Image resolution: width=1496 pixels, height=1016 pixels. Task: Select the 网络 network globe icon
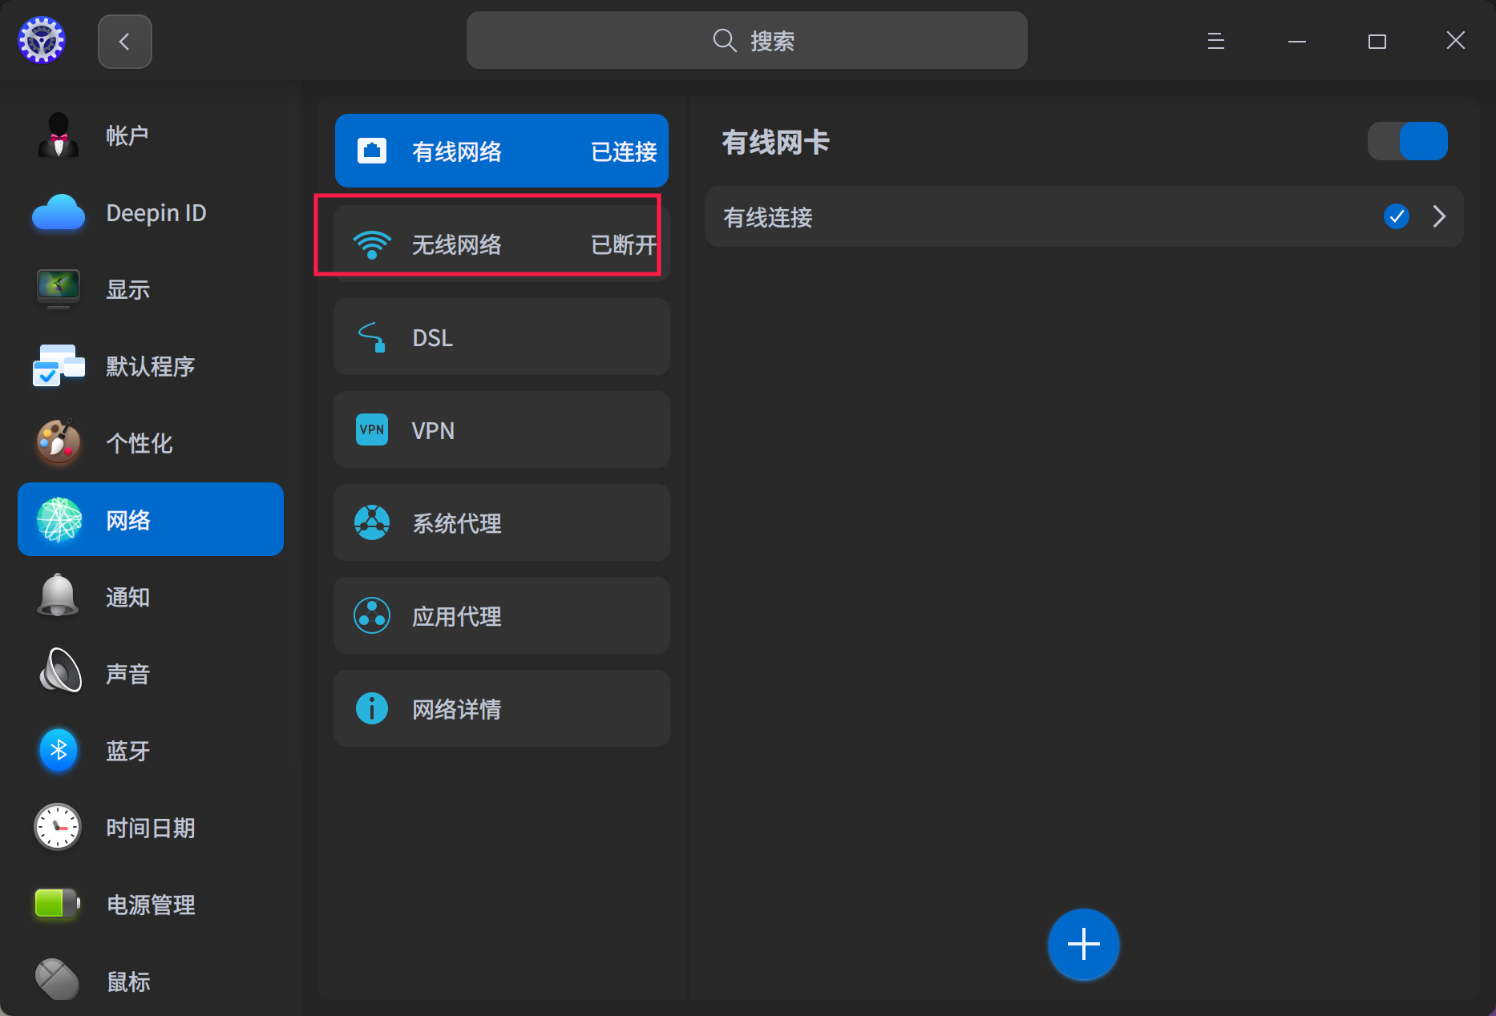pyautogui.click(x=59, y=520)
